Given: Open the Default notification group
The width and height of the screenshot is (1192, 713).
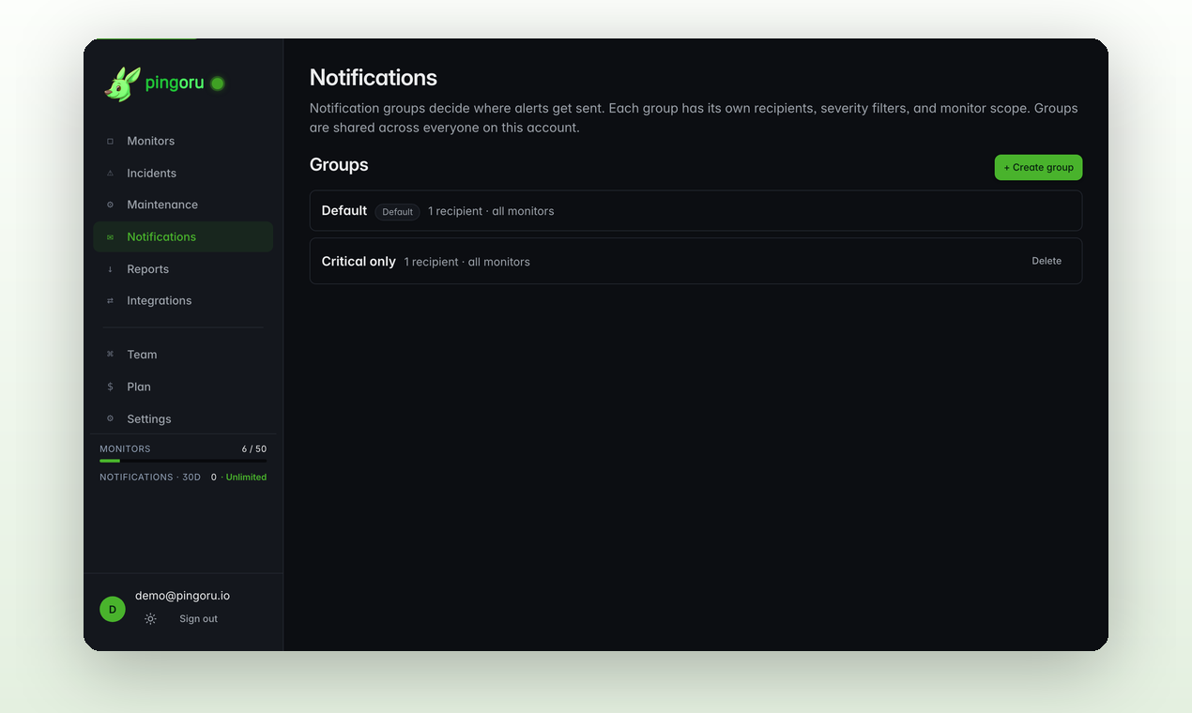Looking at the screenshot, I should tap(695, 211).
